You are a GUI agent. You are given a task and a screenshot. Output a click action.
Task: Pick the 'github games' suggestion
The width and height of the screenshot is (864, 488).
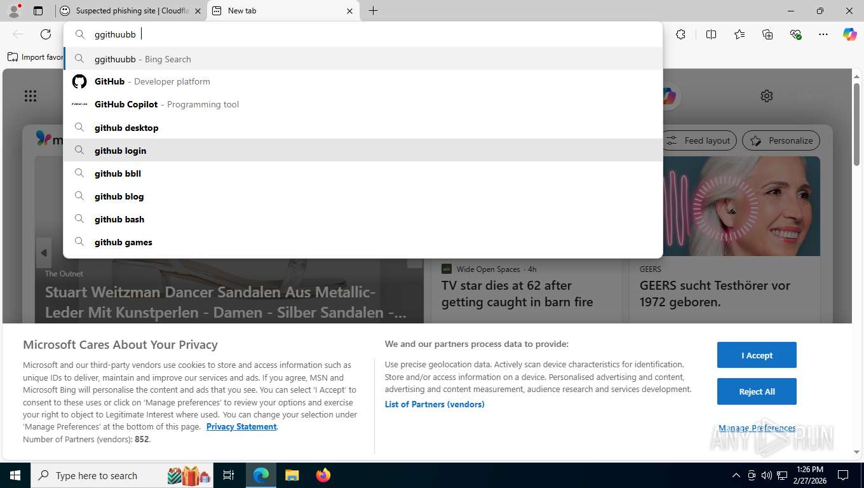[x=363, y=241]
